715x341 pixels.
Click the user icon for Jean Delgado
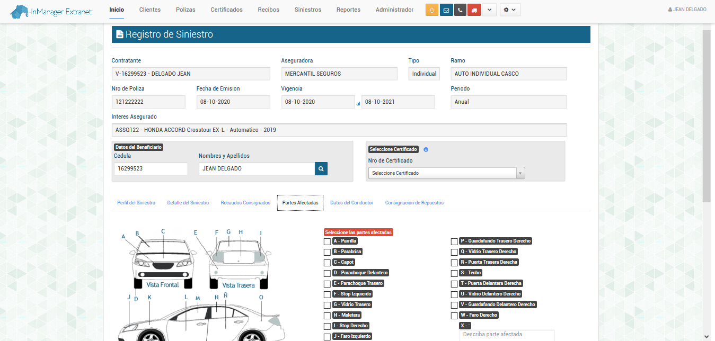tap(670, 10)
